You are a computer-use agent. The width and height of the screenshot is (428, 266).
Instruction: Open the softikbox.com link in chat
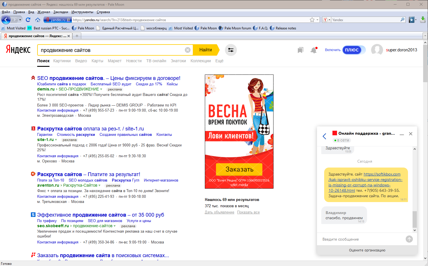point(366,182)
